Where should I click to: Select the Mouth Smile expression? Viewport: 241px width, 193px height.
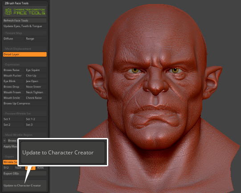(x=14, y=98)
